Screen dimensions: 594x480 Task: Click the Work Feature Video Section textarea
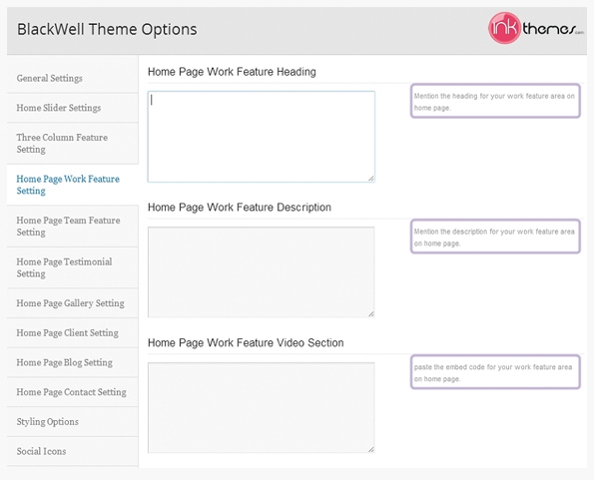(262, 407)
